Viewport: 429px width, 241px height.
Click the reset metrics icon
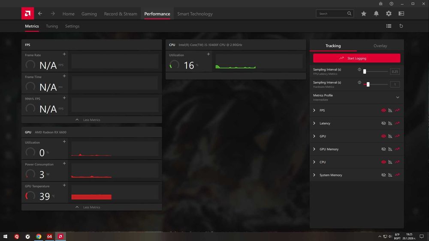click(x=401, y=26)
